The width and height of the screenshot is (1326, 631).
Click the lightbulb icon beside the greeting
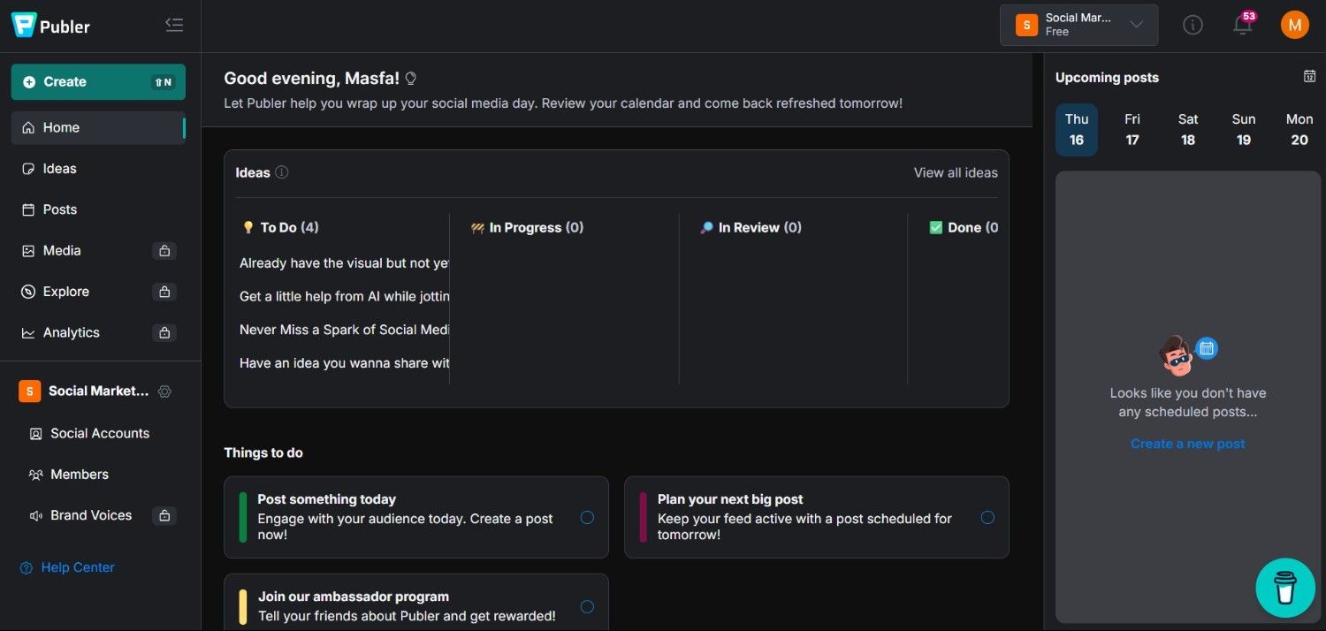tap(410, 79)
